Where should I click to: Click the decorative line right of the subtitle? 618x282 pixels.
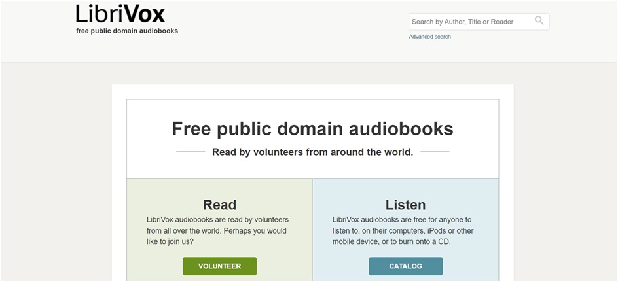[435, 152]
